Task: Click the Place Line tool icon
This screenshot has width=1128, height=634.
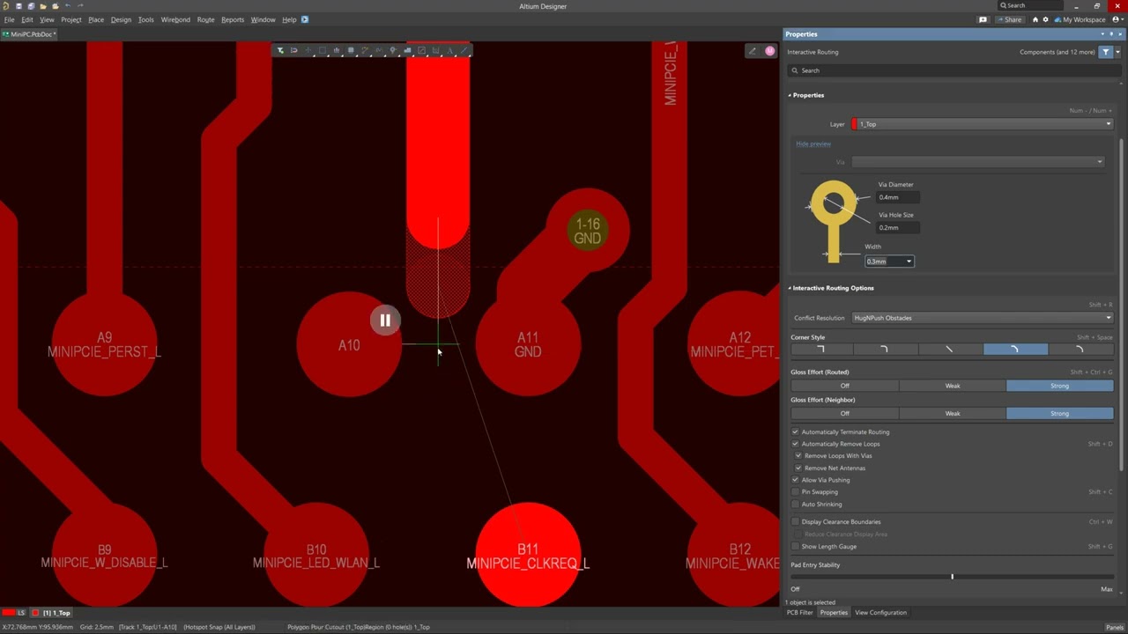Action: (x=464, y=50)
